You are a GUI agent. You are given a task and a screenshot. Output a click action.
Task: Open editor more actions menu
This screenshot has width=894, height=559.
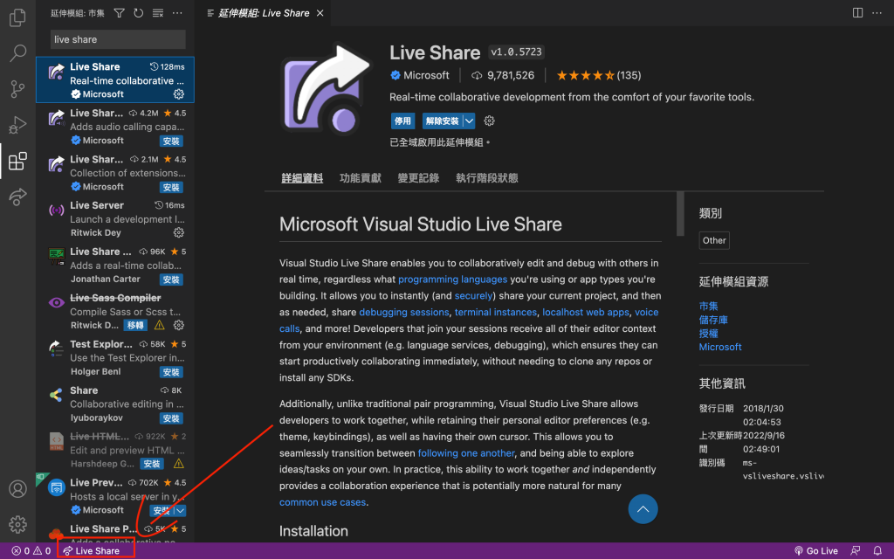pyautogui.click(x=877, y=12)
